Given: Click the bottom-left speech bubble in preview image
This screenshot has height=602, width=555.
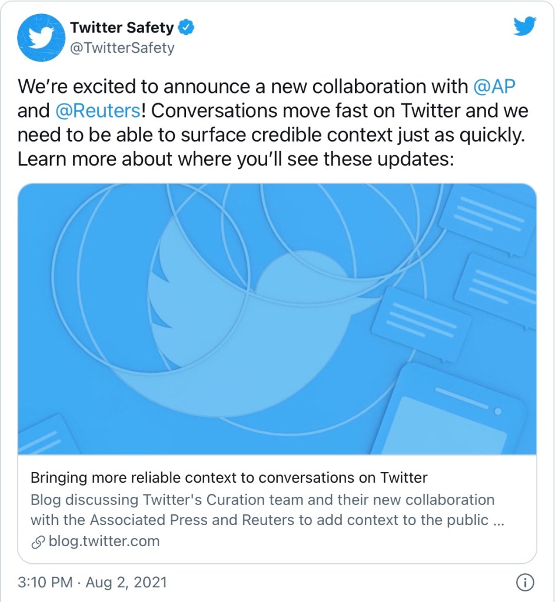Looking at the screenshot, I should [x=44, y=436].
